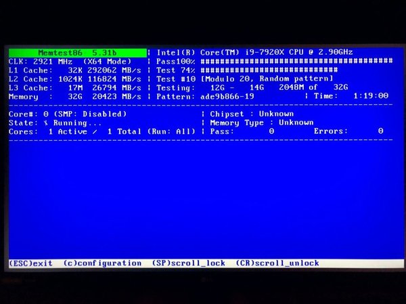Click the Intel Core i9-7920X CPU line

[254, 53]
